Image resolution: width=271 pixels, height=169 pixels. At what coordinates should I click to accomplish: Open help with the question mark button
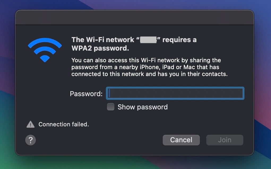tap(31, 140)
